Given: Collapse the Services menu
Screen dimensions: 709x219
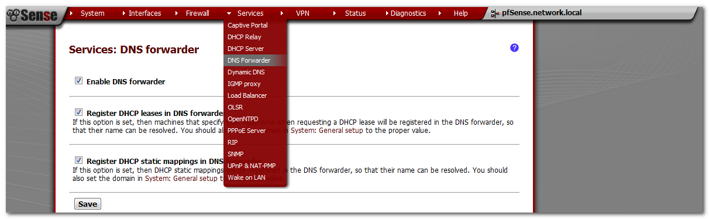Looking at the screenshot, I should pos(250,13).
